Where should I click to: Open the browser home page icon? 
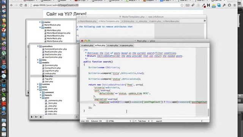click(26, 5)
